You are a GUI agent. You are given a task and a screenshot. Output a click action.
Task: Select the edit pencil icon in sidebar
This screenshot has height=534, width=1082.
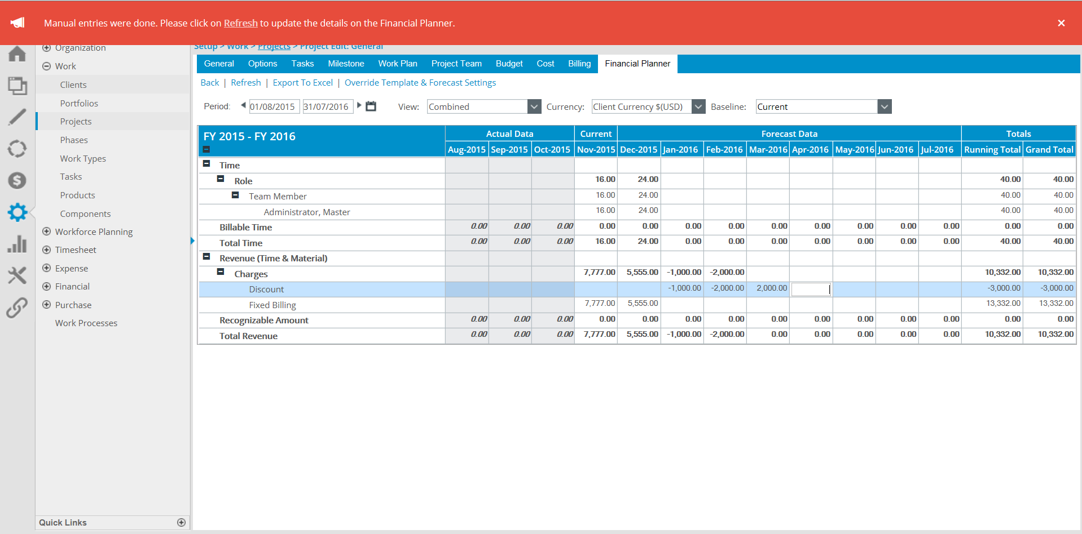click(17, 117)
